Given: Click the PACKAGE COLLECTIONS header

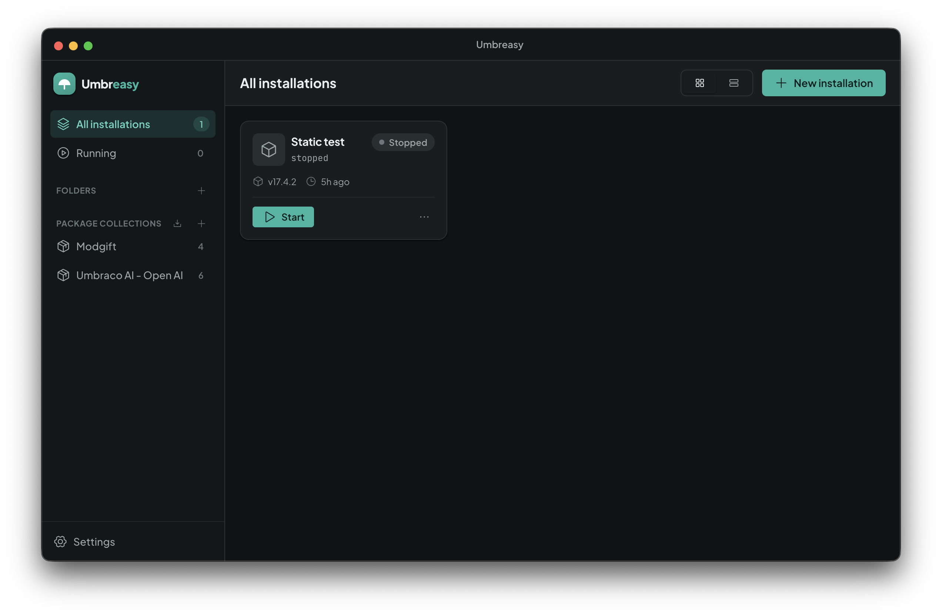Looking at the screenshot, I should [108, 224].
